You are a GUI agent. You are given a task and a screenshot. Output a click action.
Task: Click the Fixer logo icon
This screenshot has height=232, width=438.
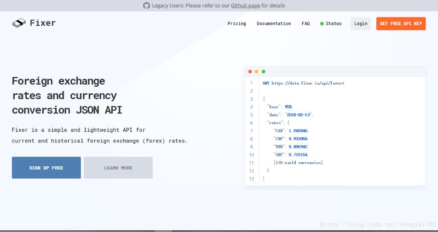click(x=19, y=23)
